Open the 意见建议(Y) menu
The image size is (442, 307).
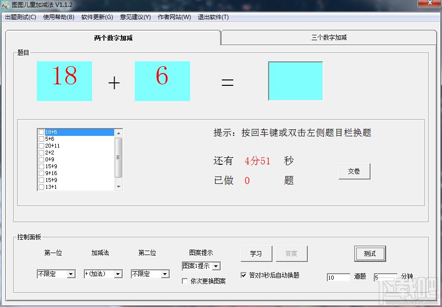pos(135,17)
